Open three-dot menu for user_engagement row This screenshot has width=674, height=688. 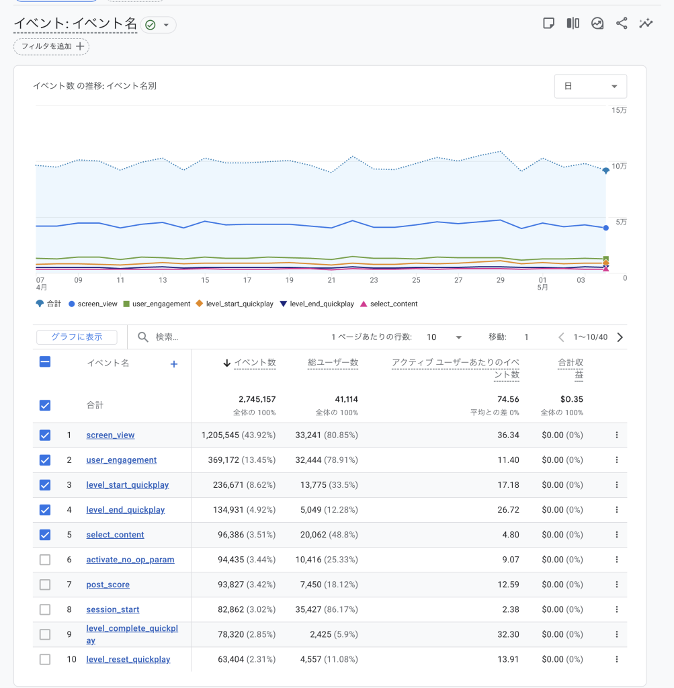[616, 460]
